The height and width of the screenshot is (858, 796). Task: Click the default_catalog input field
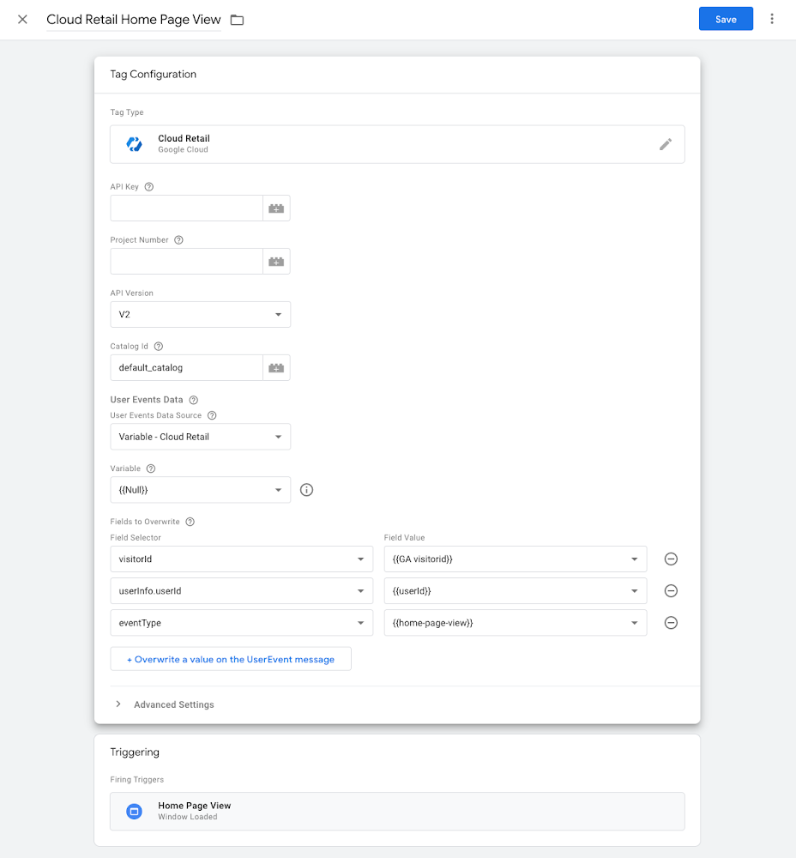pyautogui.click(x=186, y=368)
